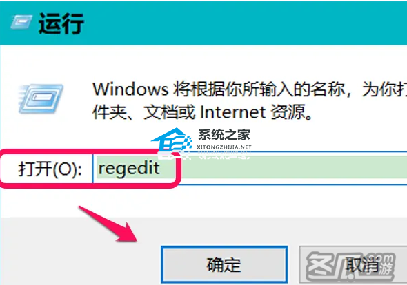Click the 运行 title text
The width and height of the screenshot is (407, 285).
click(x=61, y=23)
